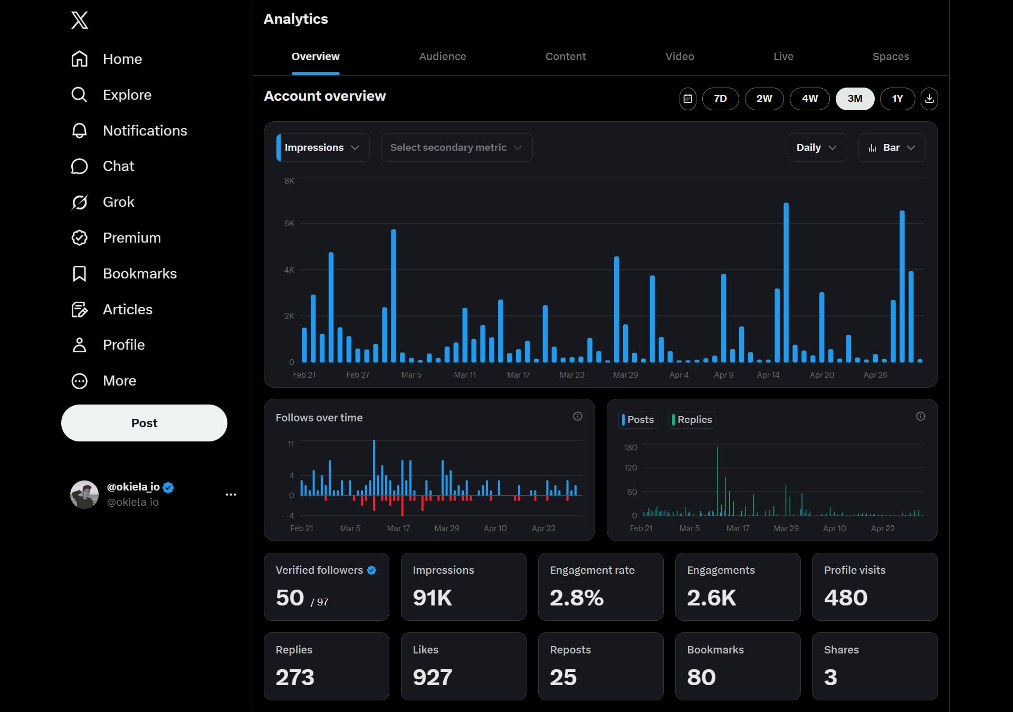
Task: Click the Reposts 25 stat card
Action: [x=601, y=667]
